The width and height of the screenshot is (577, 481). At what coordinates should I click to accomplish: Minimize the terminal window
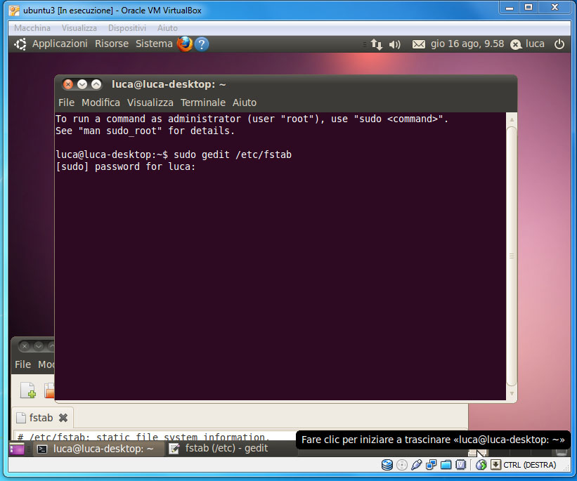tap(82, 84)
